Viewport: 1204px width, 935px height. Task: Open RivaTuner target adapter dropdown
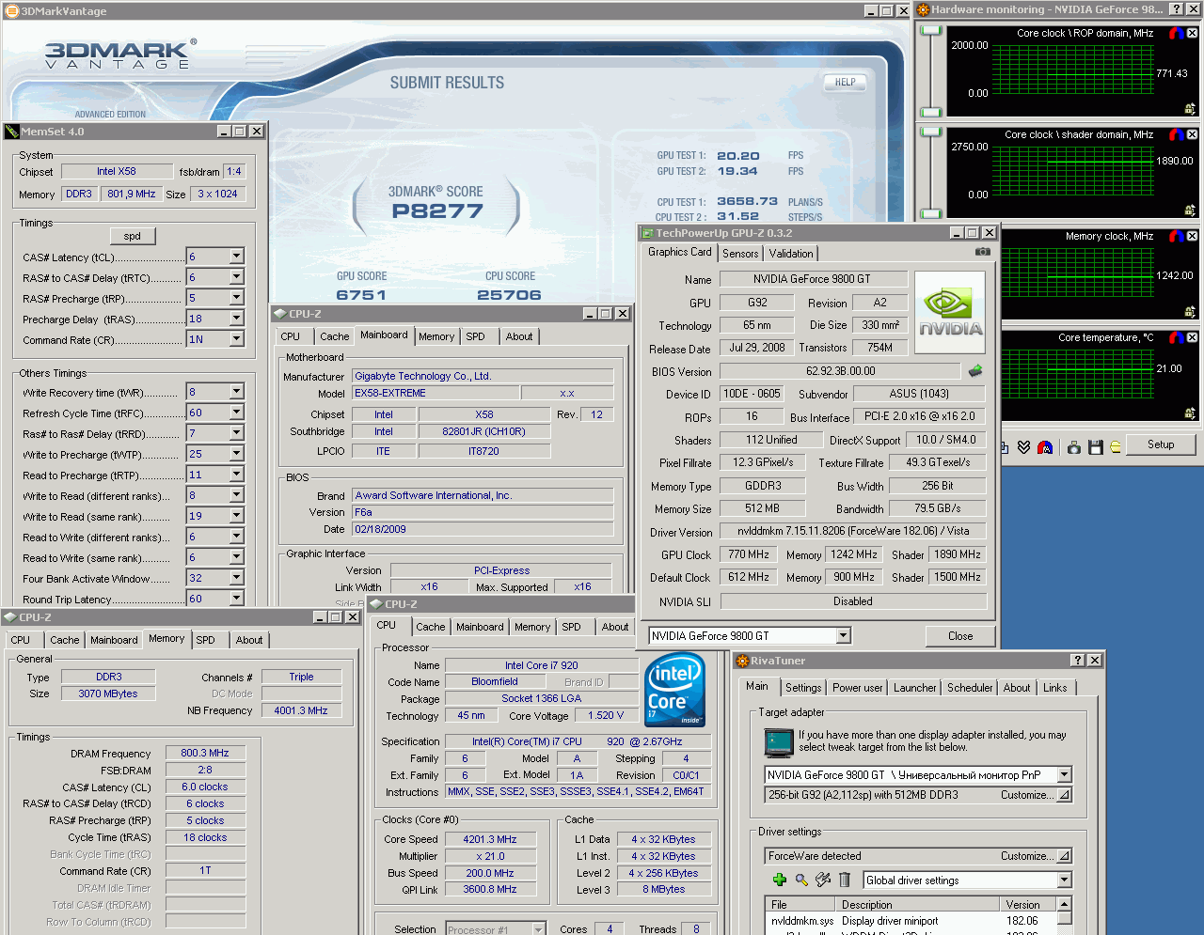pyautogui.click(x=1064, y=775)
